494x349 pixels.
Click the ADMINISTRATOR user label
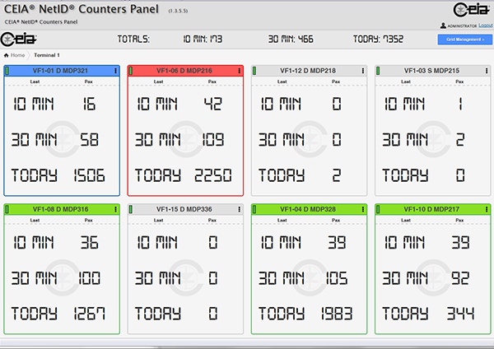(x=462, y=26)
